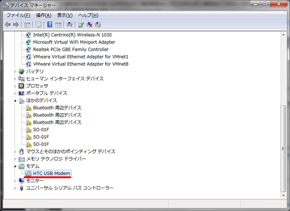Select the first SO-01F unknown device

[x=41, y=130]
